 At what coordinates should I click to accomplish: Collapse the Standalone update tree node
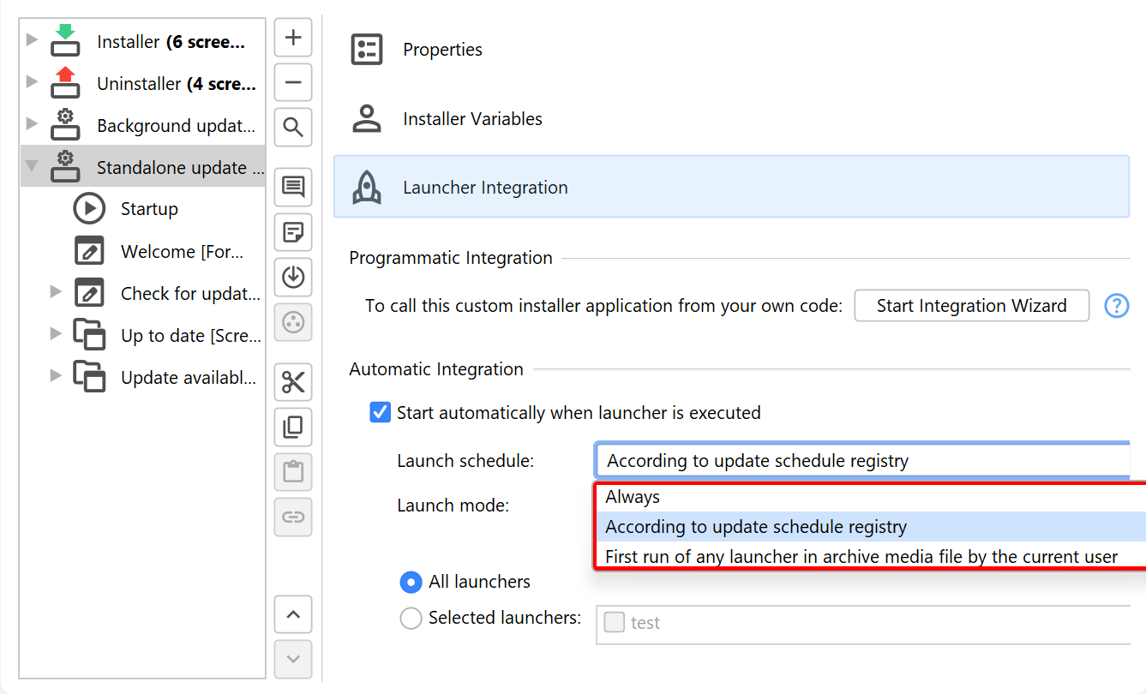(32, 166)
